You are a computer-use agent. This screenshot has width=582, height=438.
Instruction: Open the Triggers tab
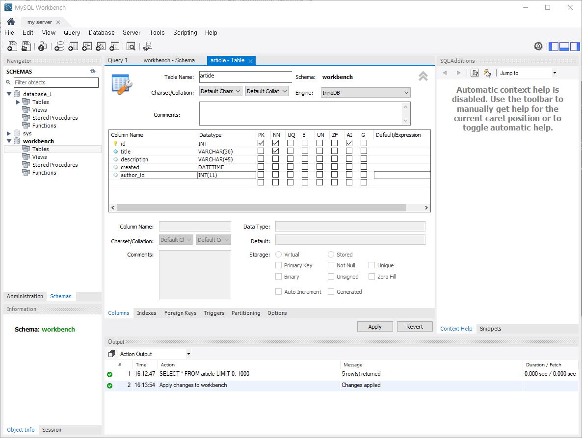pyautogui.click(x=214, y=313)
